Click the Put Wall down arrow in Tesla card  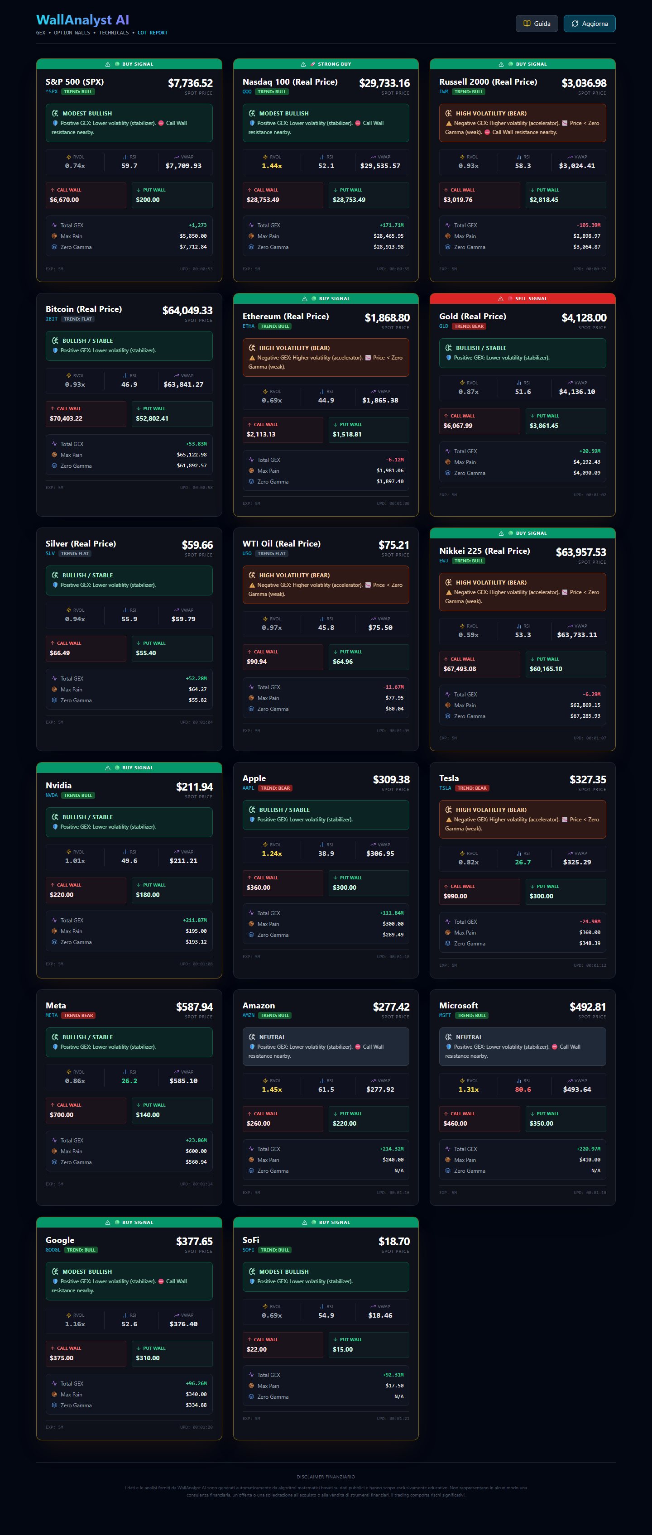[532, 886]
